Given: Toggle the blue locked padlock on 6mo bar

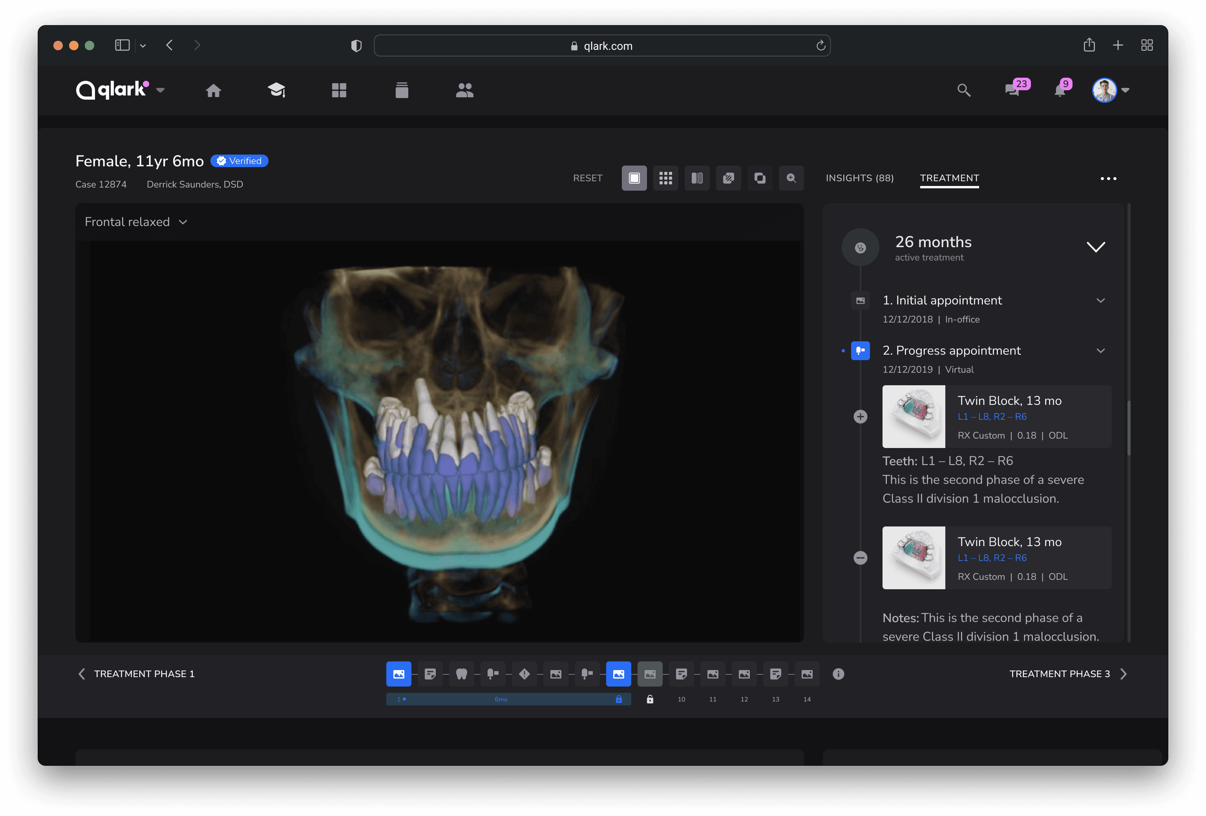Looking at the screenshot, I should [x=619, y=699].
